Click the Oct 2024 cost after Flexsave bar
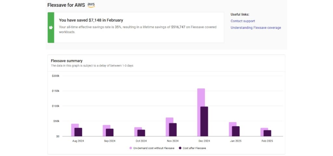This screenshot has height=156, width=333. (x=141, y=133)
